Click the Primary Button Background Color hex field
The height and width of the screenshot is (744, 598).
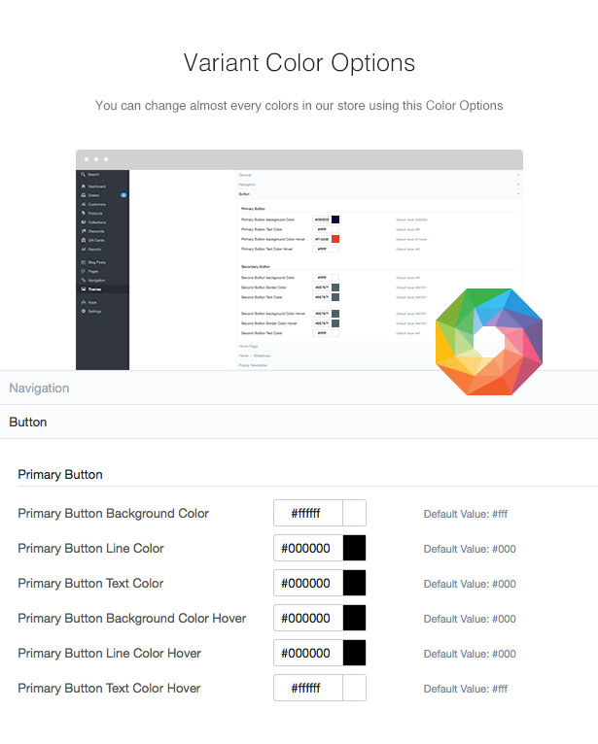point(308,513)
